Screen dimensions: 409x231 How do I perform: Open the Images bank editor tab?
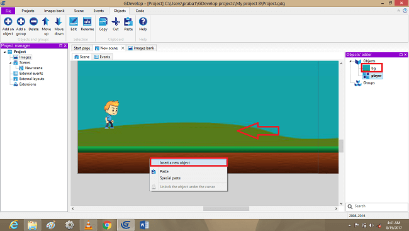click(x=142, y=48)
